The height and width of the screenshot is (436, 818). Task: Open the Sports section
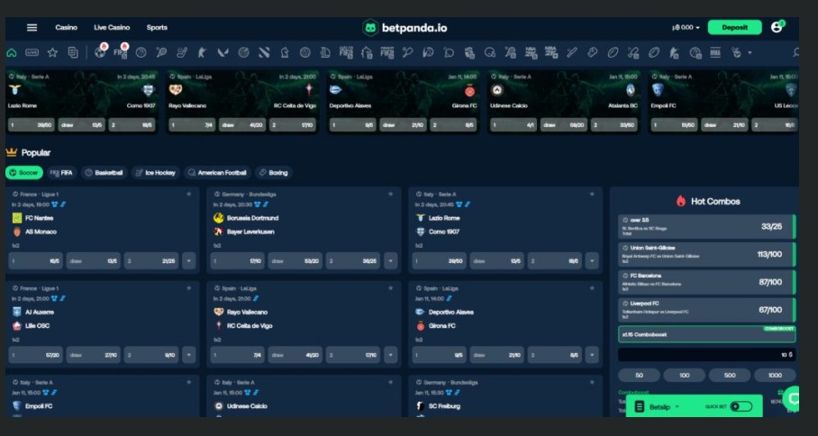pyautogui.click(x=157, y=28)
